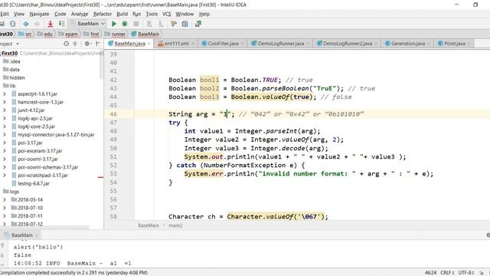Expand junit-4.12.jar node
This screenshot has height=276, width=490.
[5, 110]
